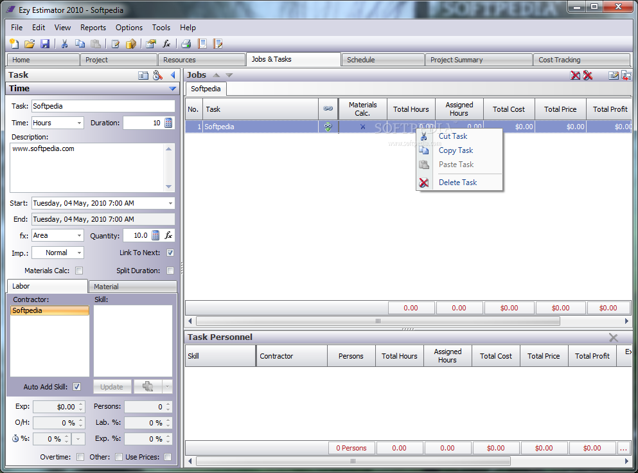Open the dropdown arrow beside add skill button
Screen dimensions: 638x473
point(167,387)
